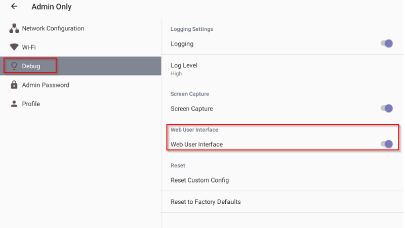Click the Admin Password lock icon
405x228 pixels.
click(14, 84)
